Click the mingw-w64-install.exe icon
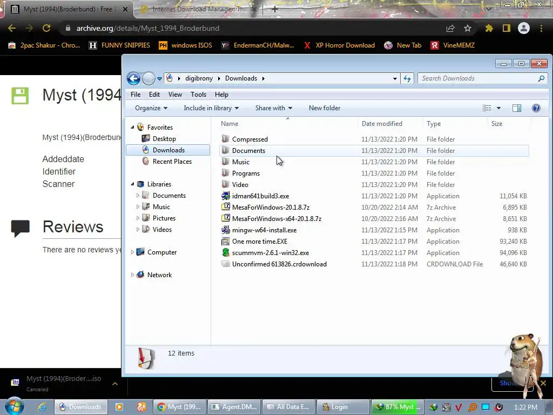This screenshot has width=553, height=415. pyautogui.click(x=225, y=230)
